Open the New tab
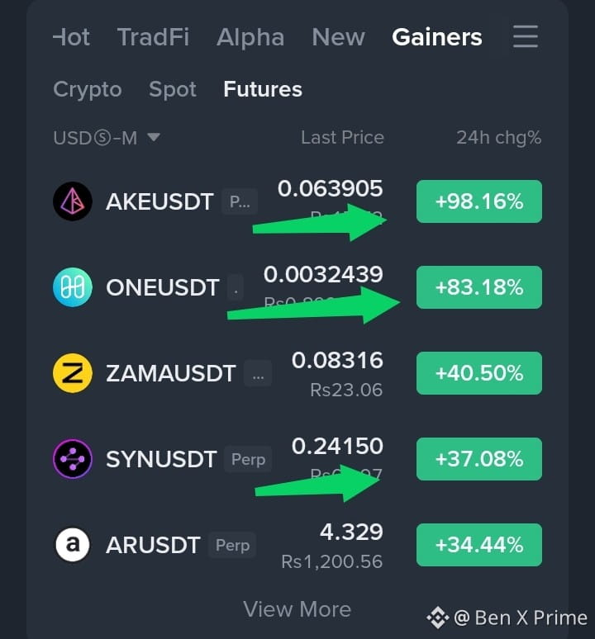 click(x=338, y=37)
